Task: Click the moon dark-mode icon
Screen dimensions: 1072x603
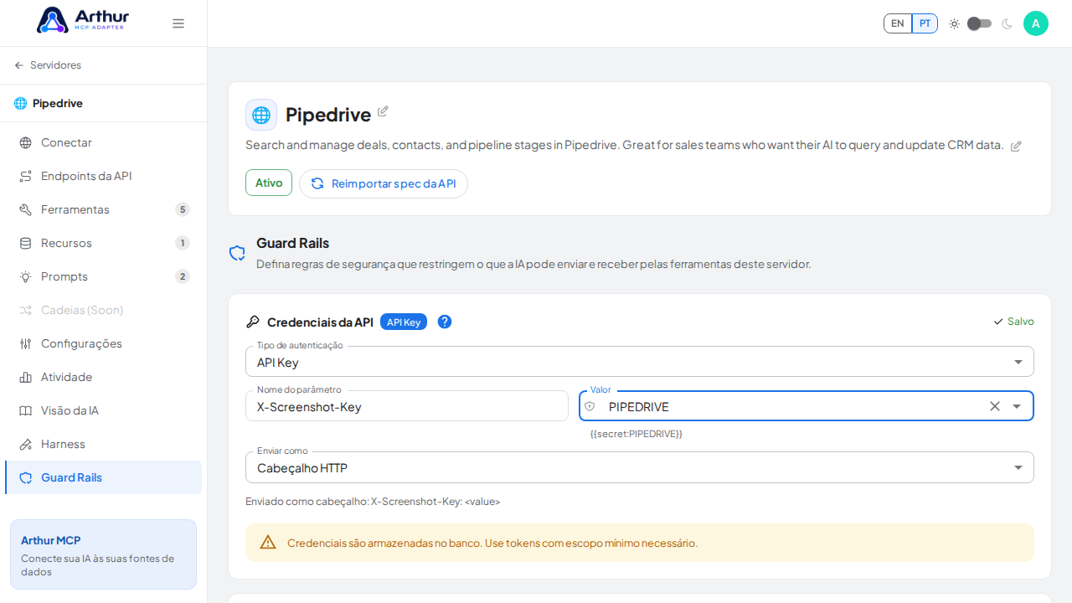Action: pyautogui.click(x=1007, y=23)
